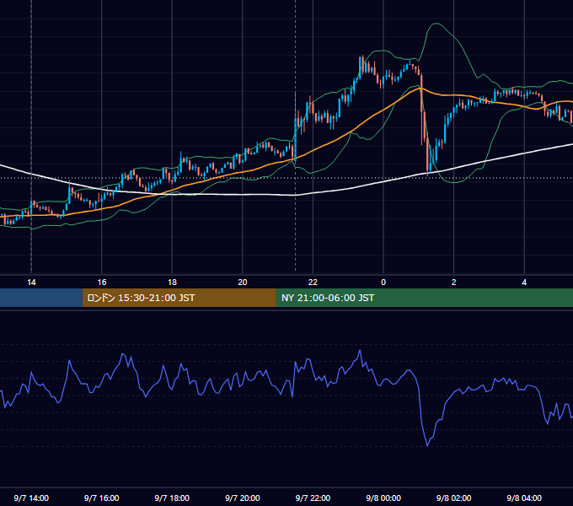Click the blue session bar before ロンドン

(x=41, y=298)
